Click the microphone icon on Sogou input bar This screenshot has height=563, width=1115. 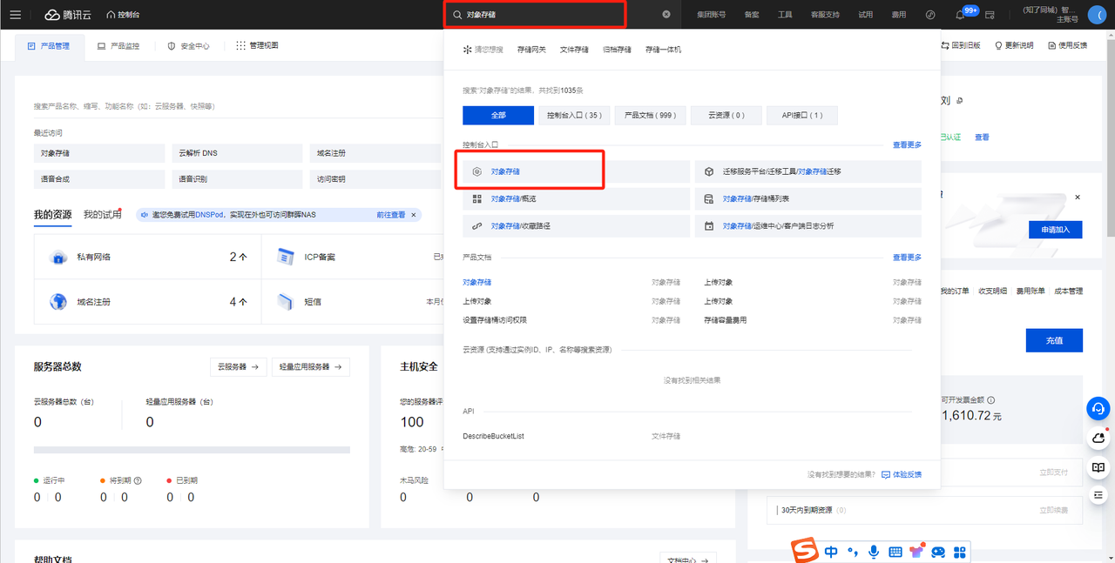874,552
